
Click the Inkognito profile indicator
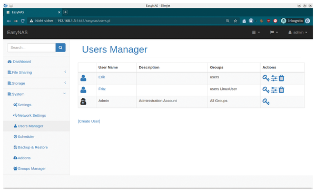pos(292,21)
